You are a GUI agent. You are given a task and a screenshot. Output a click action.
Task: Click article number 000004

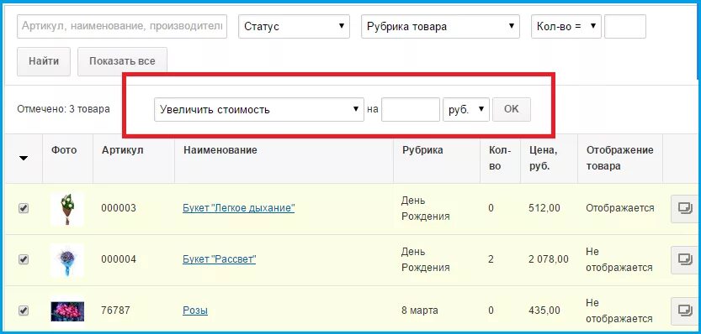[x=119, y=259]
